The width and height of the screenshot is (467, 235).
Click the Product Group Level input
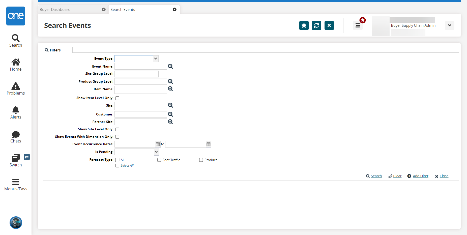[141, 81]
